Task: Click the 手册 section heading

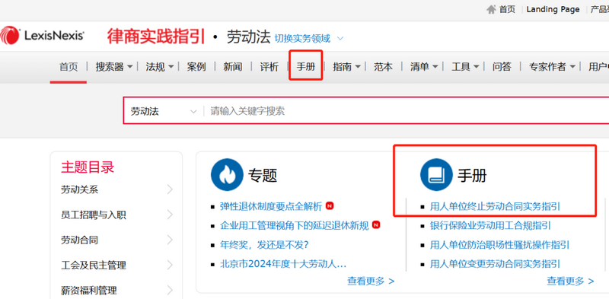Action: point(472,176)
